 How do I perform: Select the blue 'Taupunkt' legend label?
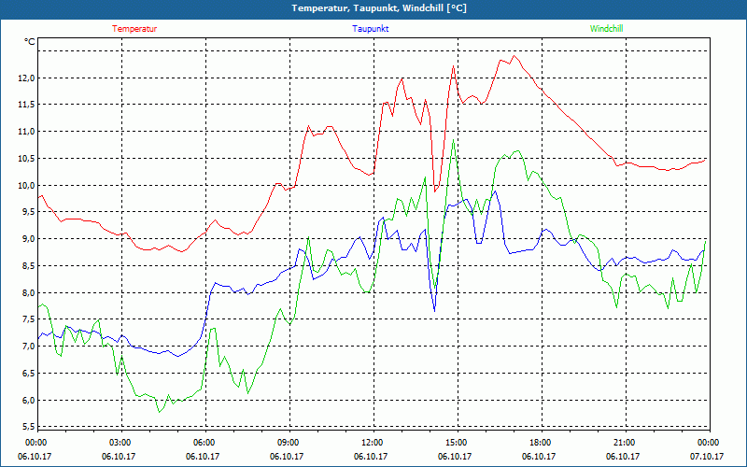(370, 29)
